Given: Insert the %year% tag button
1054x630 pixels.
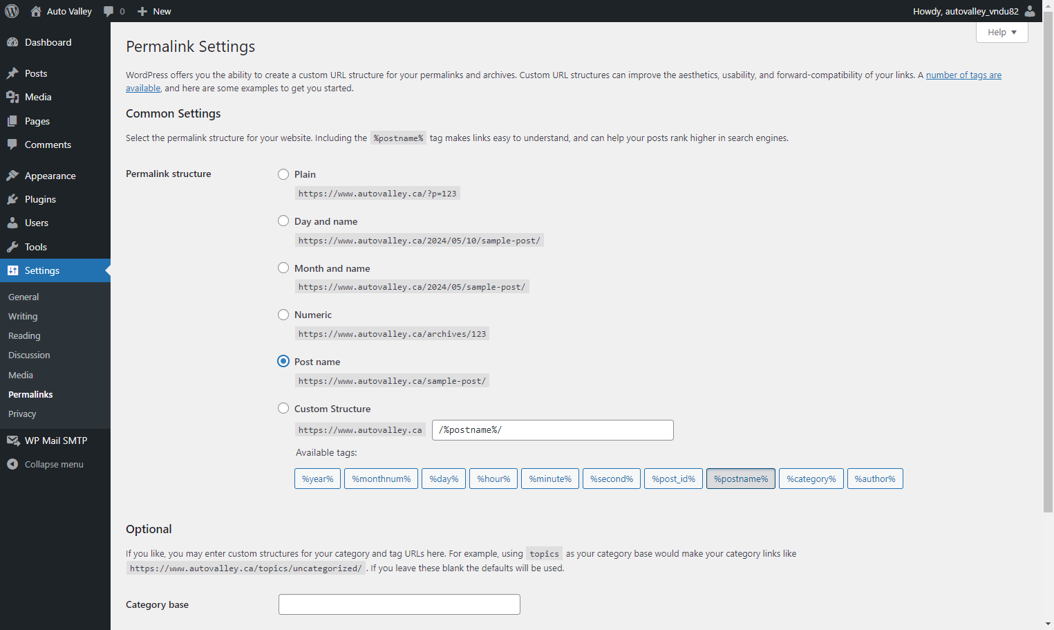Looking at the screenshot, I should (317, 479).
